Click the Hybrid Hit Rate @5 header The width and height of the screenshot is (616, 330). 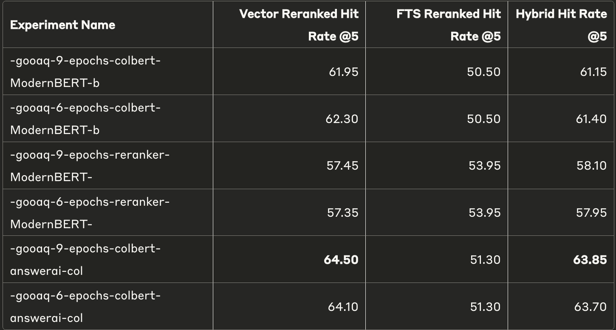pos(561,25)
